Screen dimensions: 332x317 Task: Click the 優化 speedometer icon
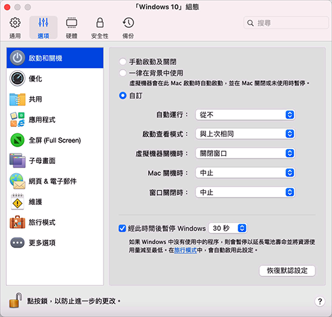click(17, 78)
